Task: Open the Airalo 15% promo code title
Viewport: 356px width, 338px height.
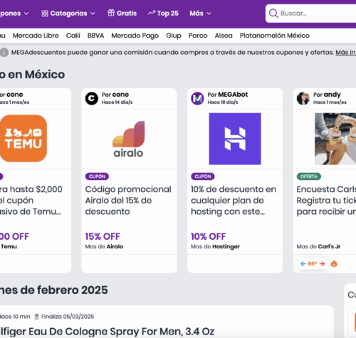Action: [x=128, y=201]
